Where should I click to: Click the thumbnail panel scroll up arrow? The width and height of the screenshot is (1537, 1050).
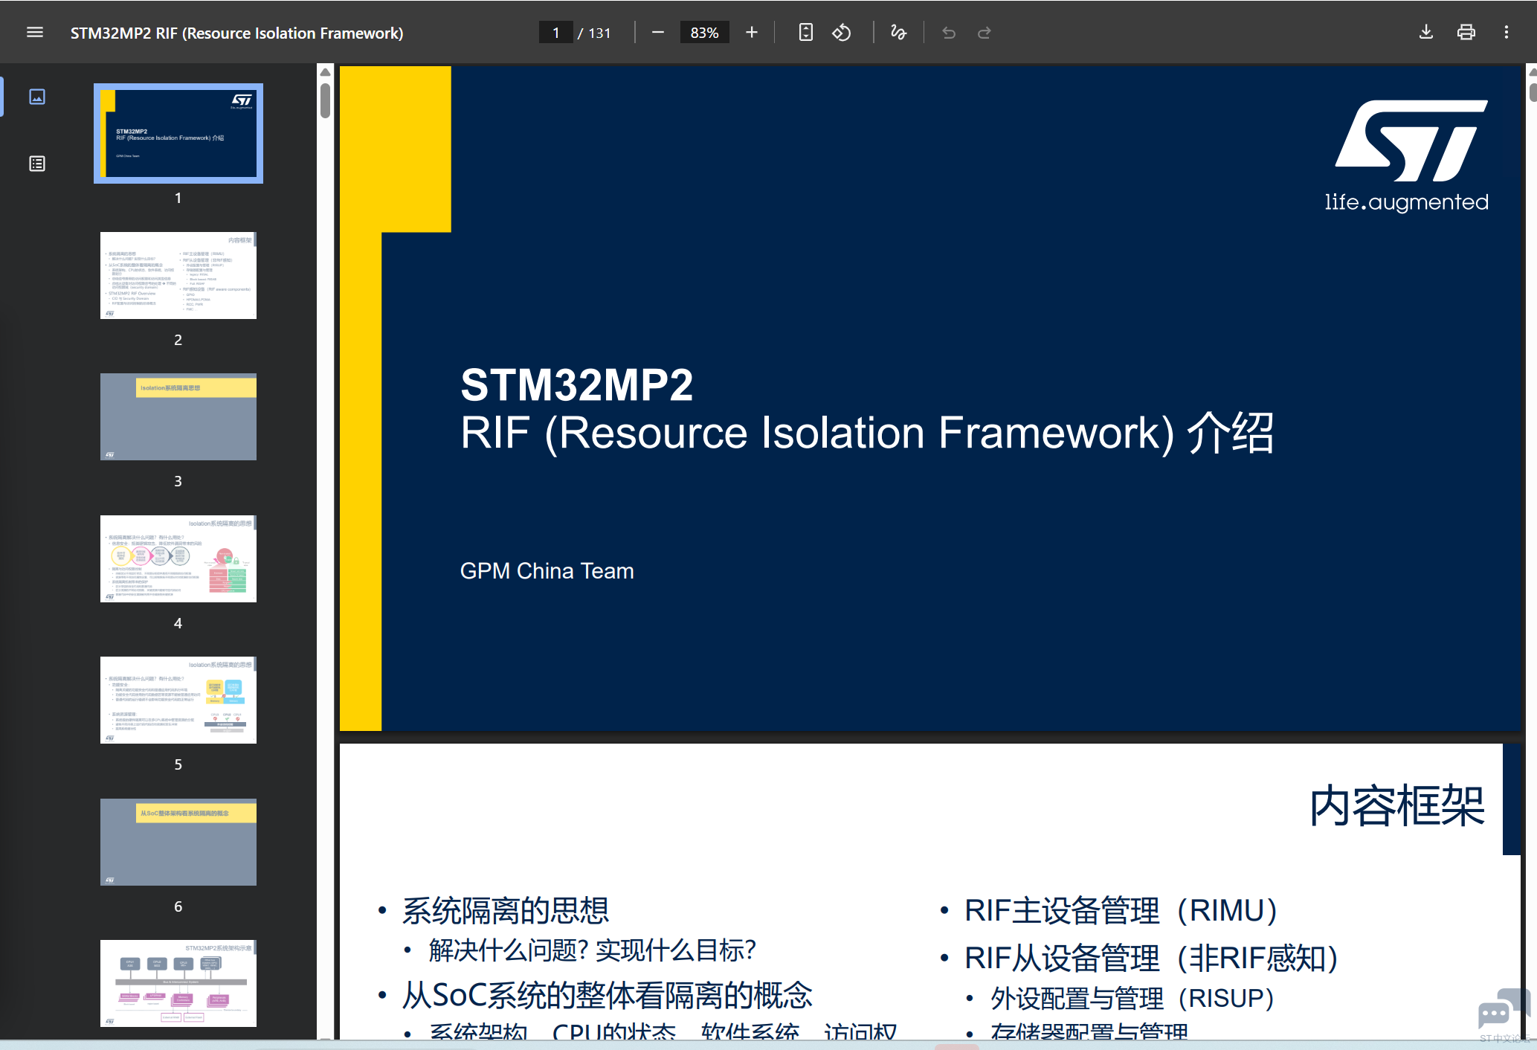pos(325,72)
